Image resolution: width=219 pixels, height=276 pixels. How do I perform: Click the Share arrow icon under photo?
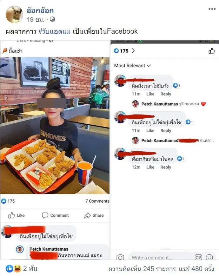point(87,216)
